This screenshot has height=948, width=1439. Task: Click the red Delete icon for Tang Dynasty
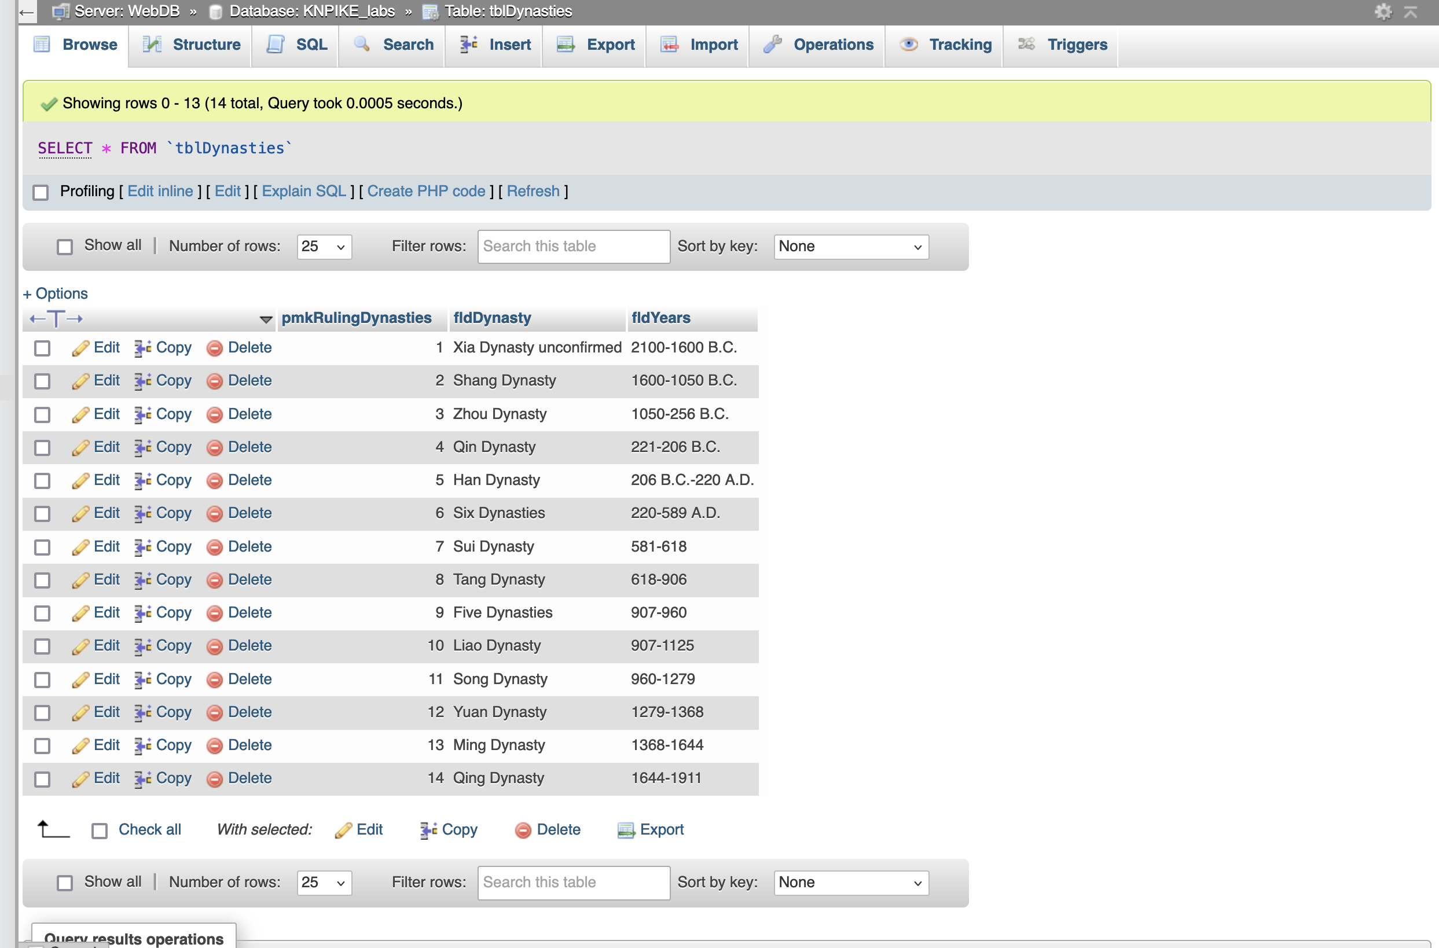coord(215,580)
